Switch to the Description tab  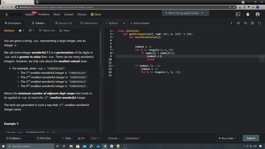[13, 23]
